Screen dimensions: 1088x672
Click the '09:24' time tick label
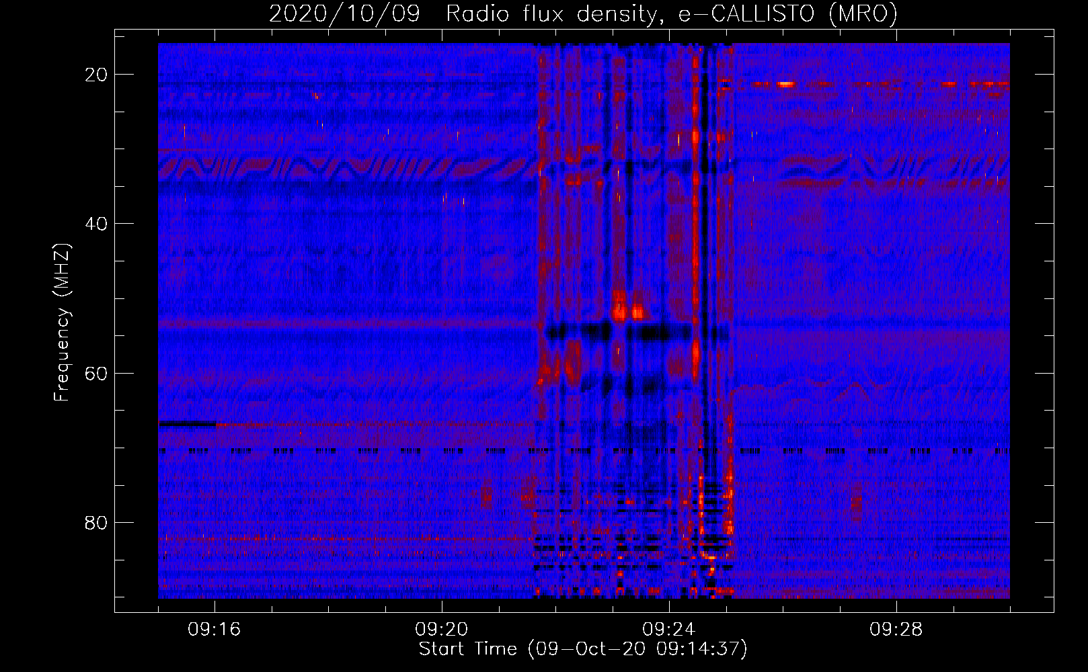[669, 630]
